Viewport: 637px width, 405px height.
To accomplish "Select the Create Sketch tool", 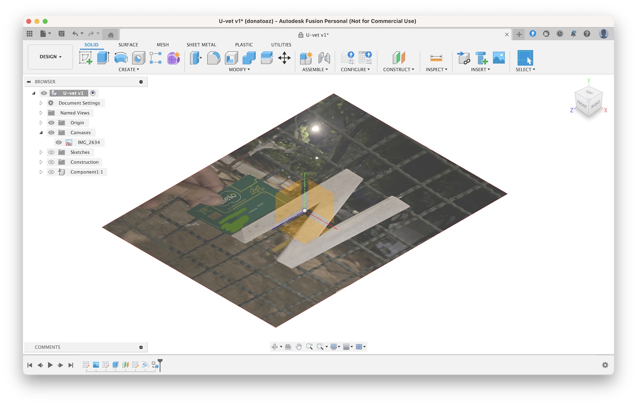I will 85,58.
